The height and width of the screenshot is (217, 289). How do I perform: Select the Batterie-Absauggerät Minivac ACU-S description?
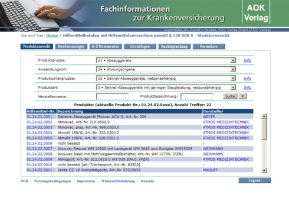(x=102, y=116)
